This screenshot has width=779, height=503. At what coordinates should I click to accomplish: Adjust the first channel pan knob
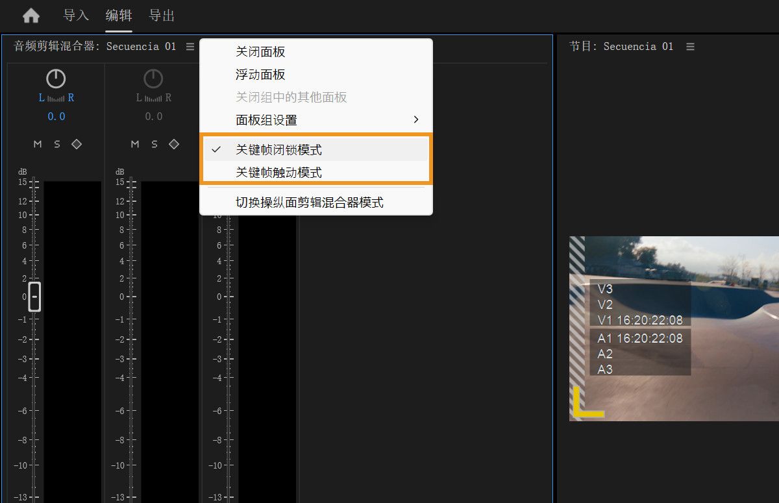(x=56, y=79)
